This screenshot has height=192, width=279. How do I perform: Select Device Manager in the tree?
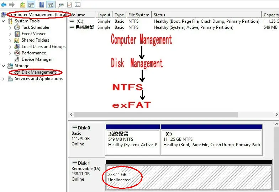37,59
